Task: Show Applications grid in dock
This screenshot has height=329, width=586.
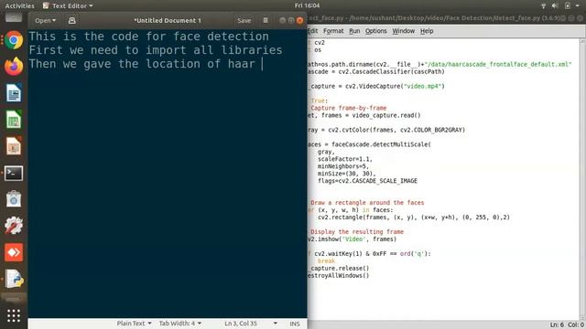Action: pos(14,315)
